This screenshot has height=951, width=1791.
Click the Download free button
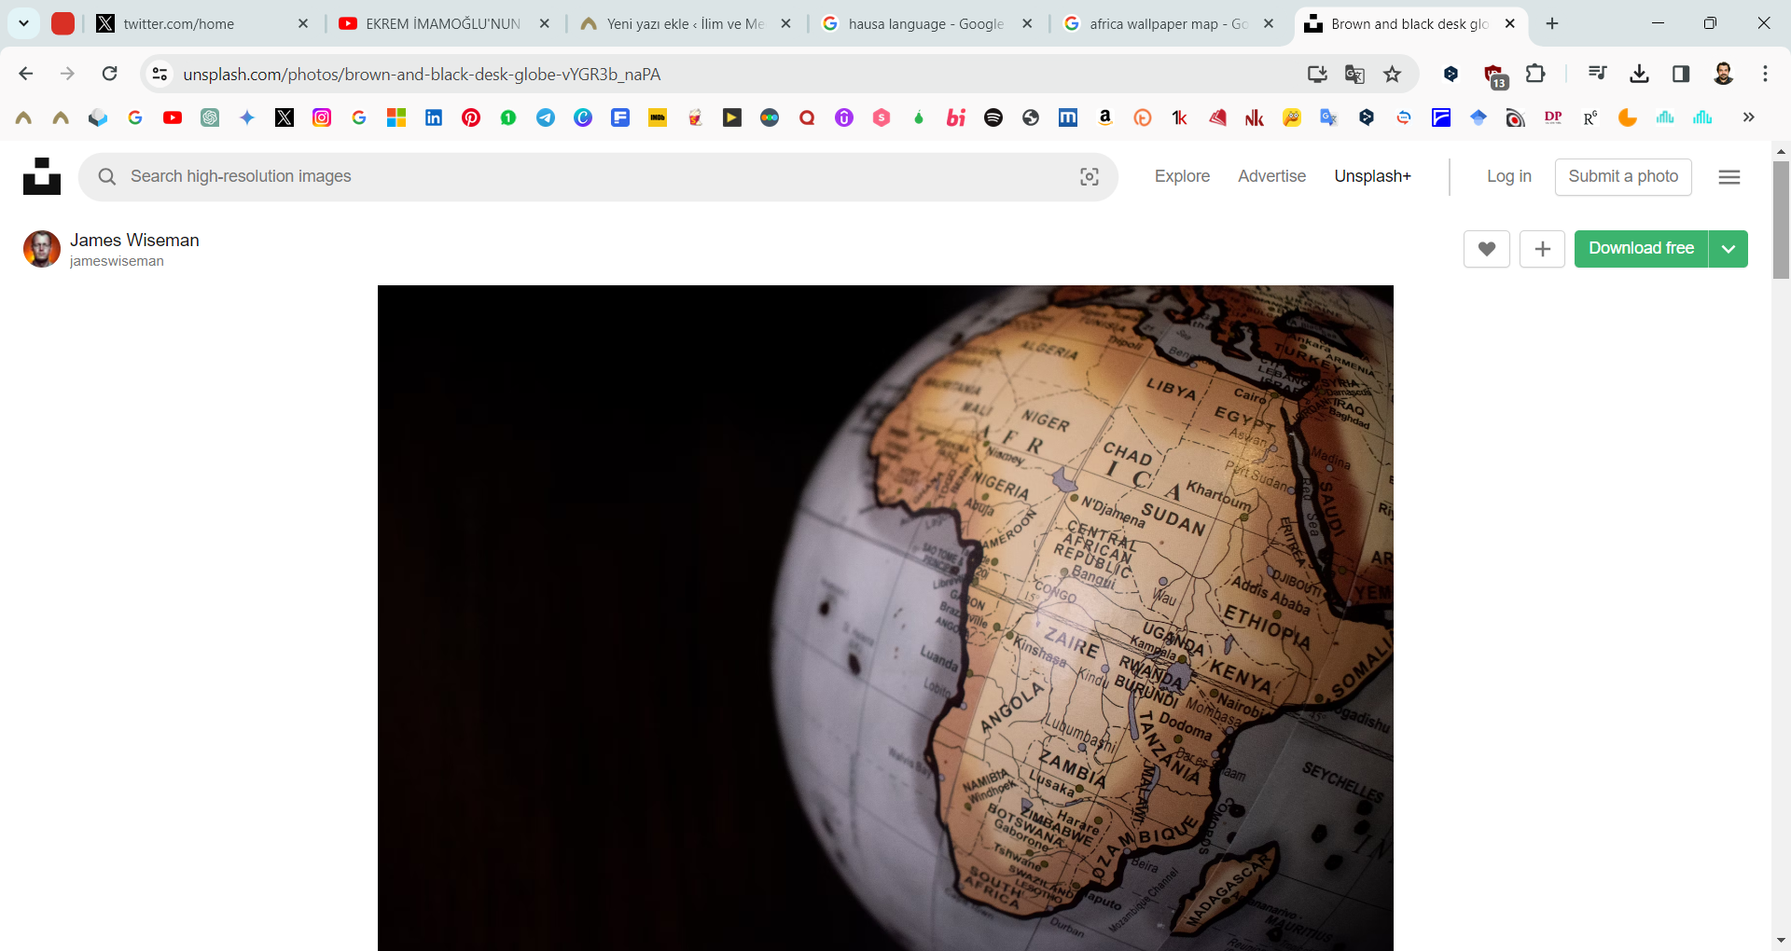[1641, 249]
